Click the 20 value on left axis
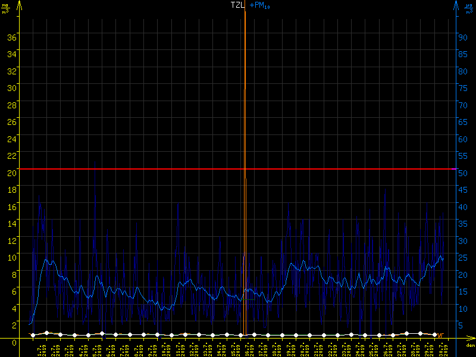The image size is (476, 357). (x=11, y=172)
